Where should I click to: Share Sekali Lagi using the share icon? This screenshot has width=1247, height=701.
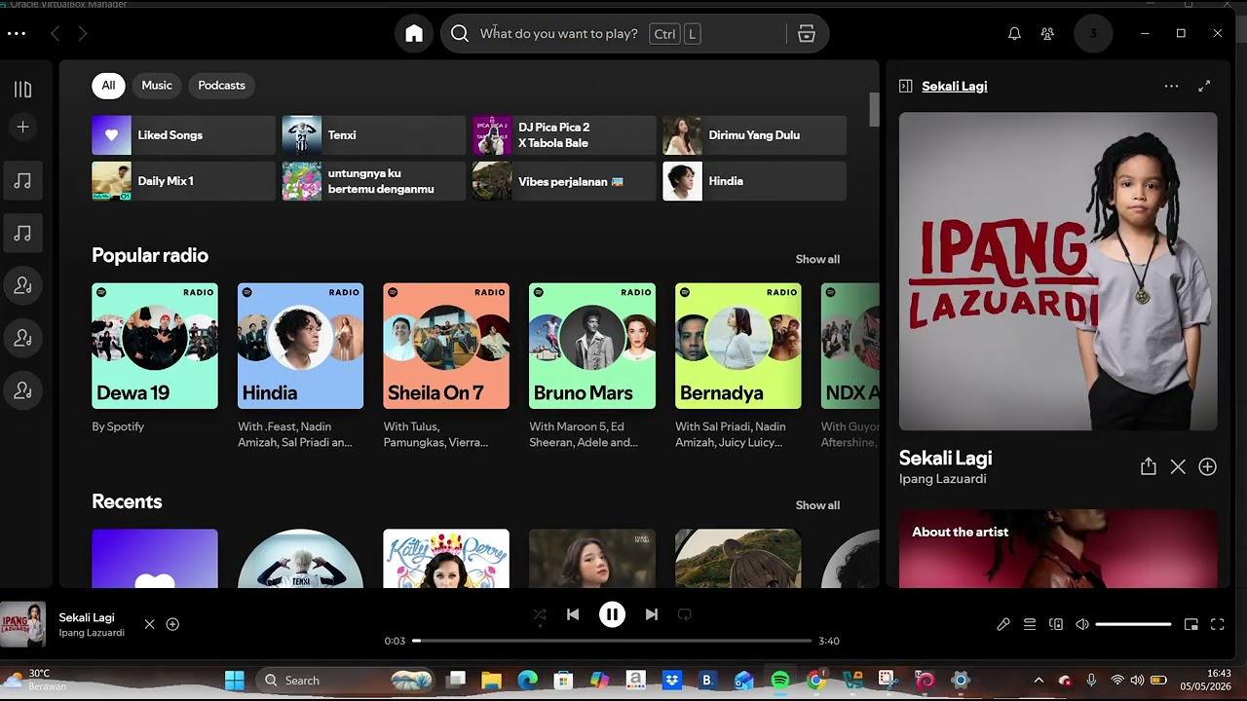1149,467
